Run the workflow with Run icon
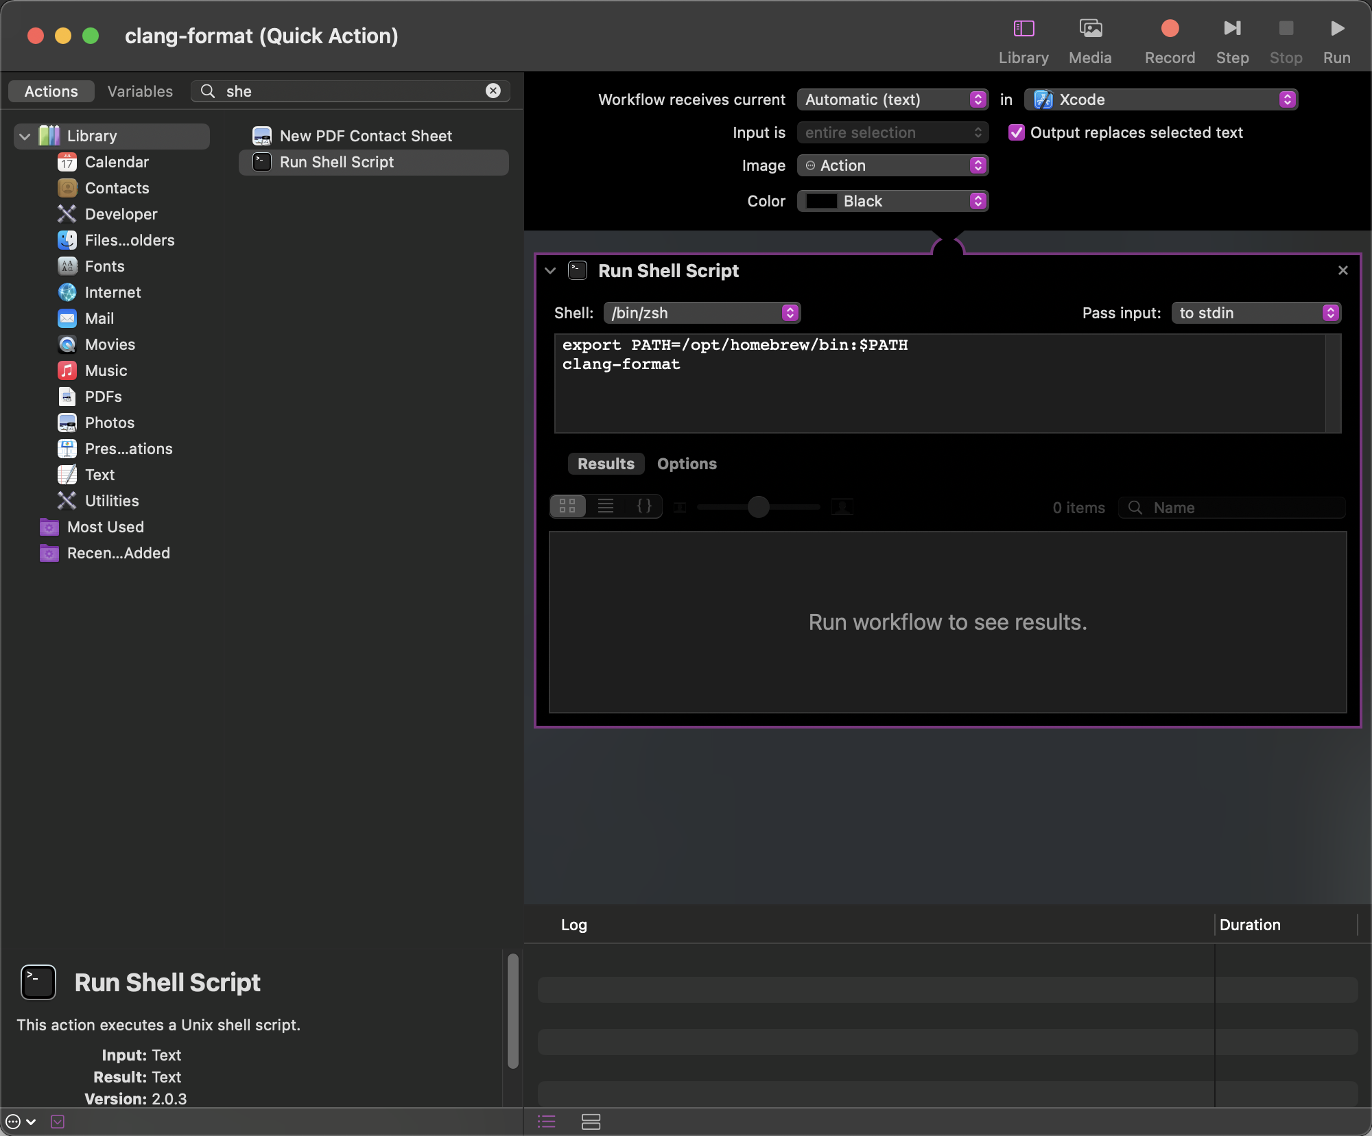This screenshot has height=1136, width=1372. pos(1336,29)
